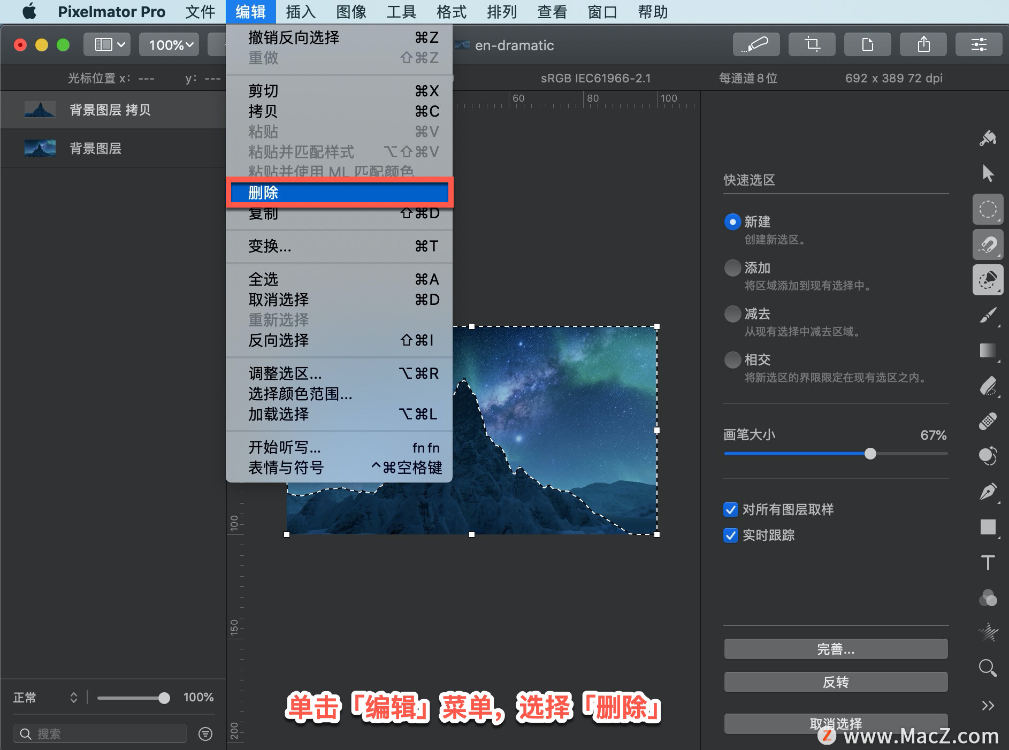Screen dimensions: 1009x750
Task: Select the magnetic selection tool
Action: click(988, 244)
